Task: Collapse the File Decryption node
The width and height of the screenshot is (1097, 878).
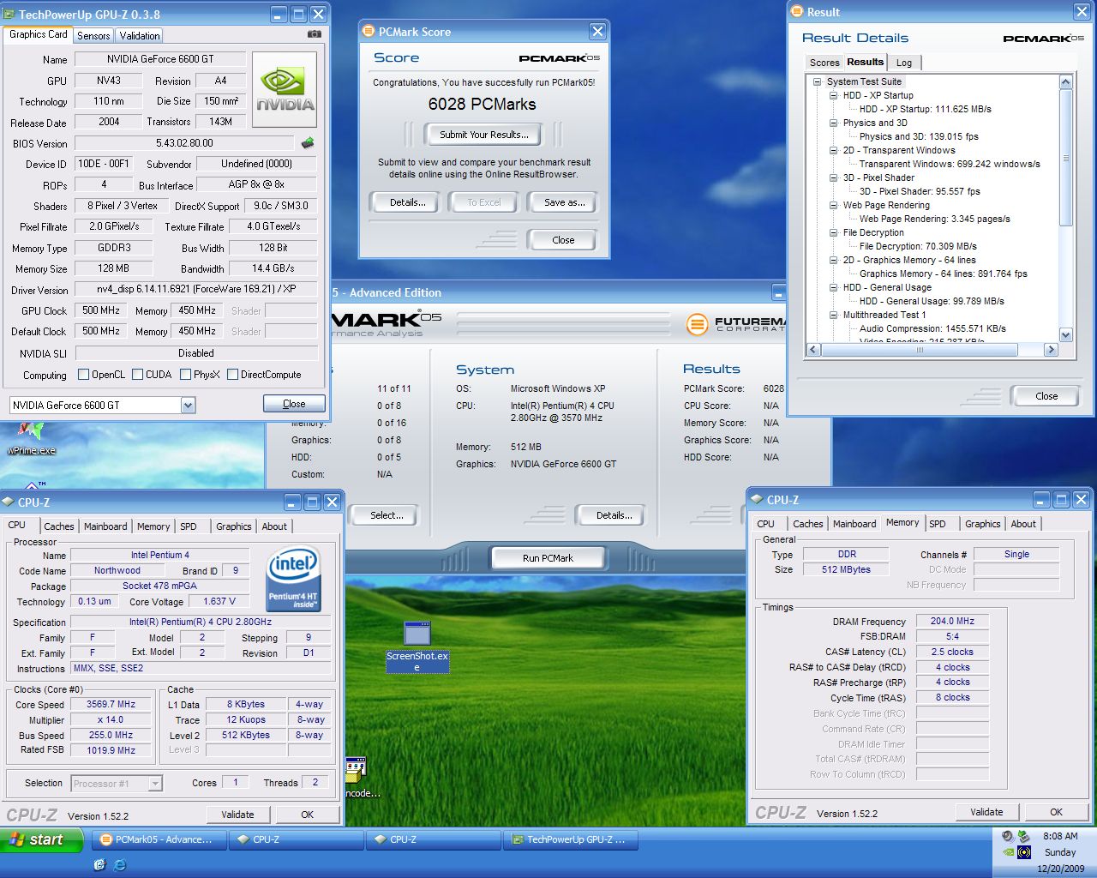Action: pyautogui.click(x=833, y=232)
